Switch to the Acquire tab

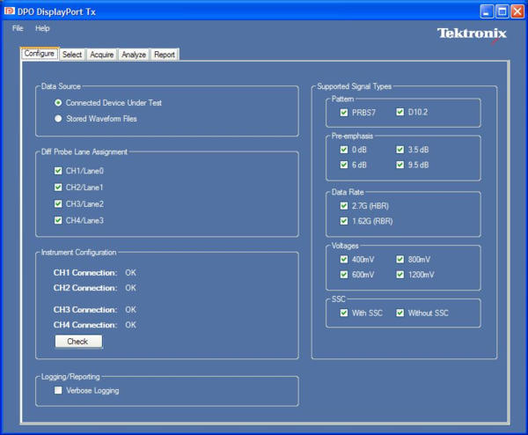(101, 55)
